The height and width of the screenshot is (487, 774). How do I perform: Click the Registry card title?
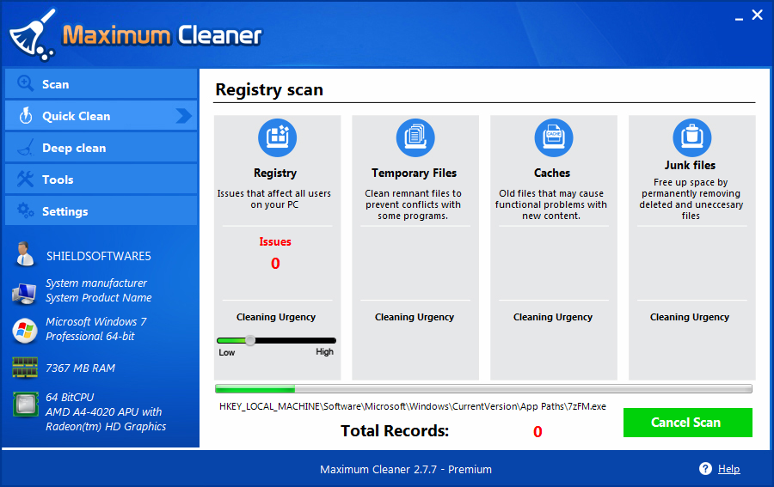point(275,173)
